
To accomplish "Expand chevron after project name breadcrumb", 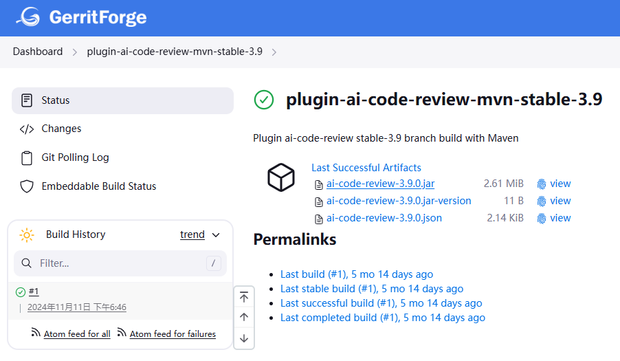I will click(274, 52).
